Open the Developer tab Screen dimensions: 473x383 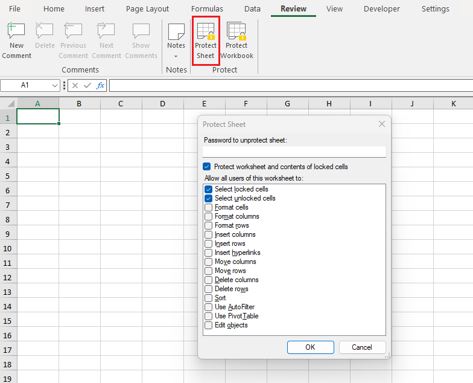(x=381, y=8)
